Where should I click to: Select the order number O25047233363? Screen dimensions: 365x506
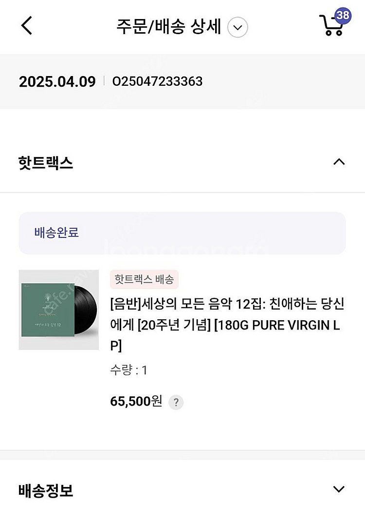coord(157,81)
